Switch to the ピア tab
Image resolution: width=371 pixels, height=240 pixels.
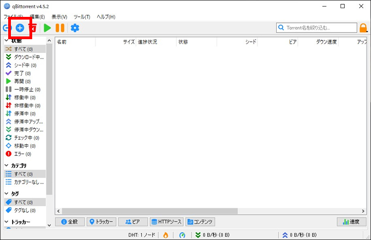tap(133, 221)
